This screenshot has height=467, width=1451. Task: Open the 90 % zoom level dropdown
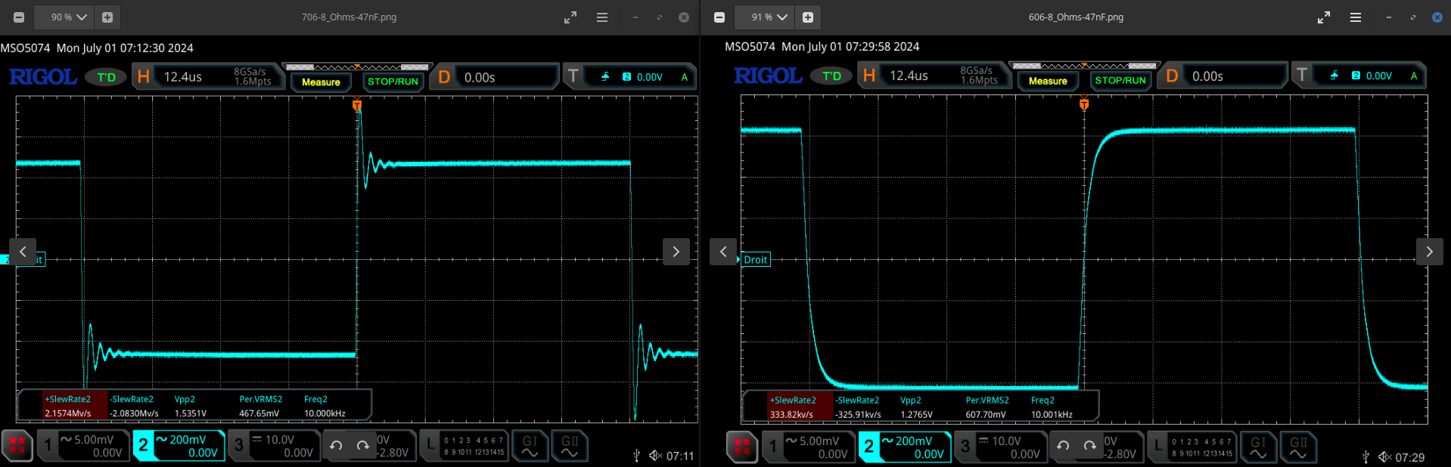click(x=69, y=17)
